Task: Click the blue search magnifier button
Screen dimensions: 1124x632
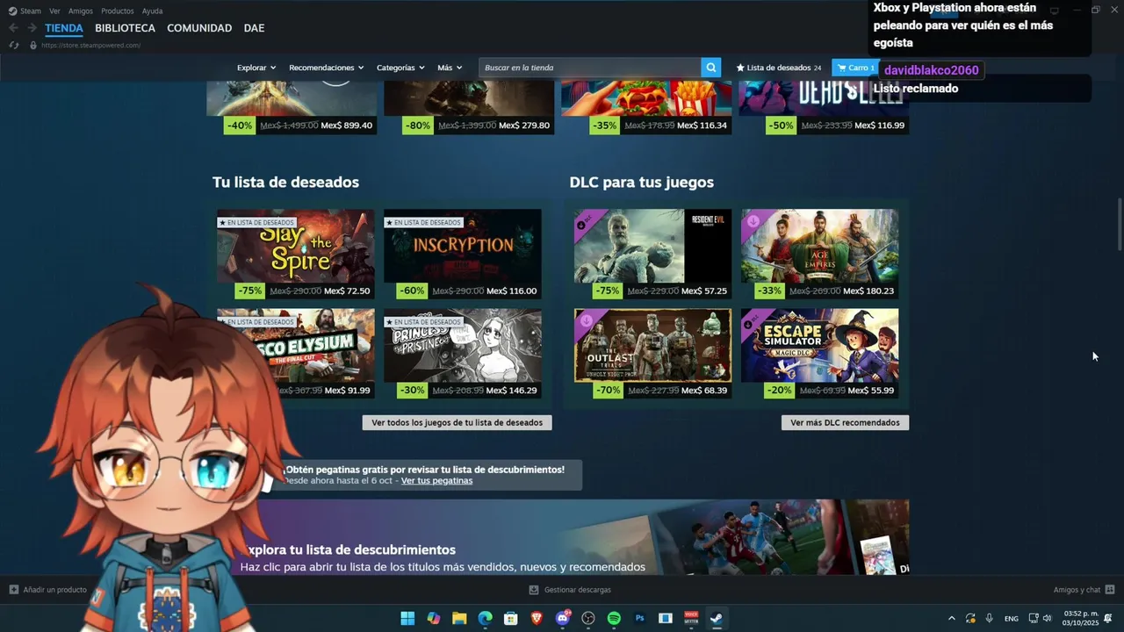Action: pyautogui.click(x=711, y=68)
